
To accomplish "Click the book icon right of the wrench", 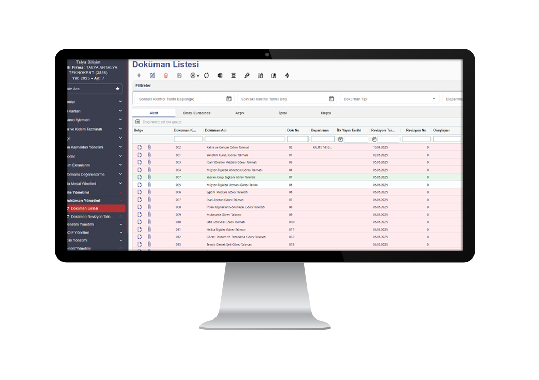I will 260,75.
